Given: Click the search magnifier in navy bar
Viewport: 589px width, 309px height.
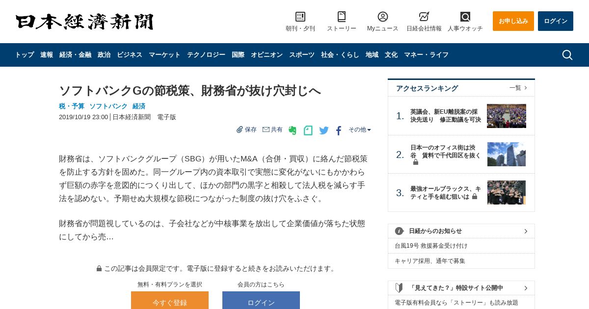Looking at the screenshot, I should [567, 55].
